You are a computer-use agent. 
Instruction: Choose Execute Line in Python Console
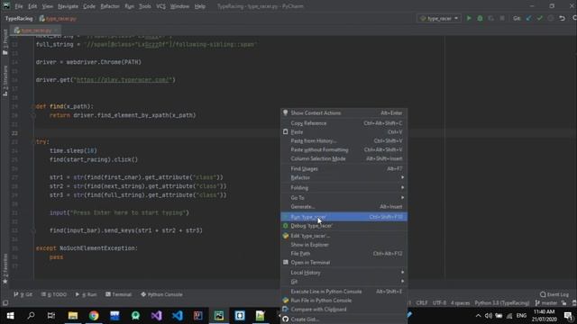(x=343, y=292)
